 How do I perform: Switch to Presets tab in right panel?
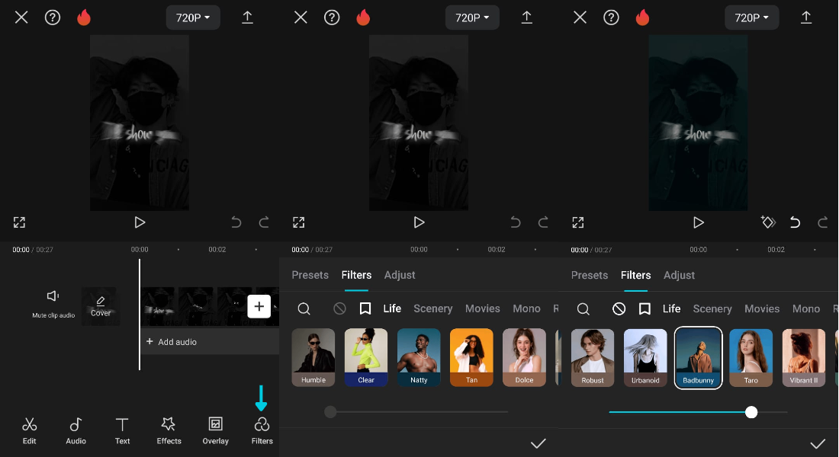point(589,275)
